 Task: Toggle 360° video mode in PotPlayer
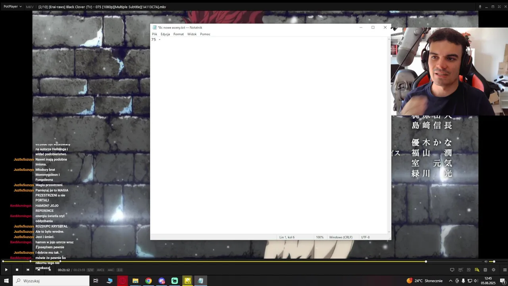coord(460,270)
